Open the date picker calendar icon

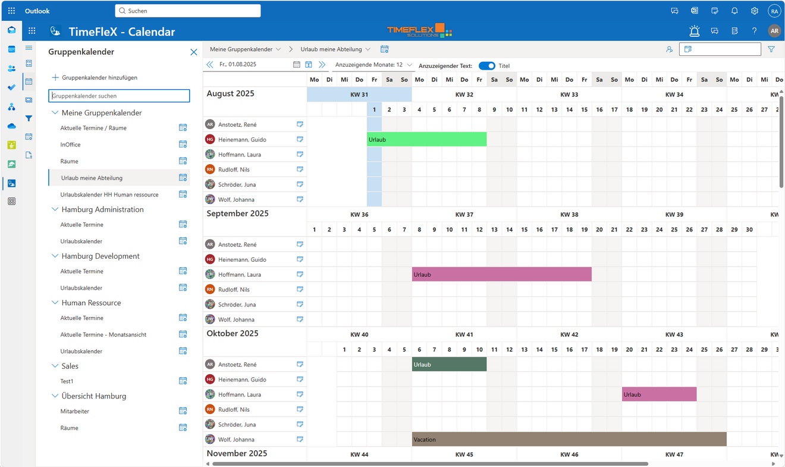(x=297, y=64)
